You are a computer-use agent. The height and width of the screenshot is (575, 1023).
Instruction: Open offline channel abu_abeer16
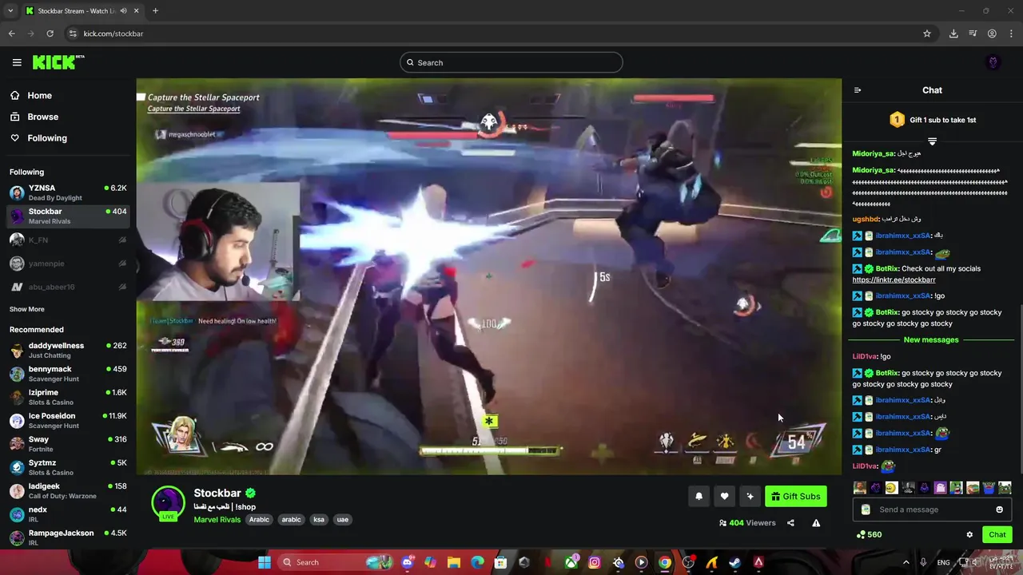point(68,287)
